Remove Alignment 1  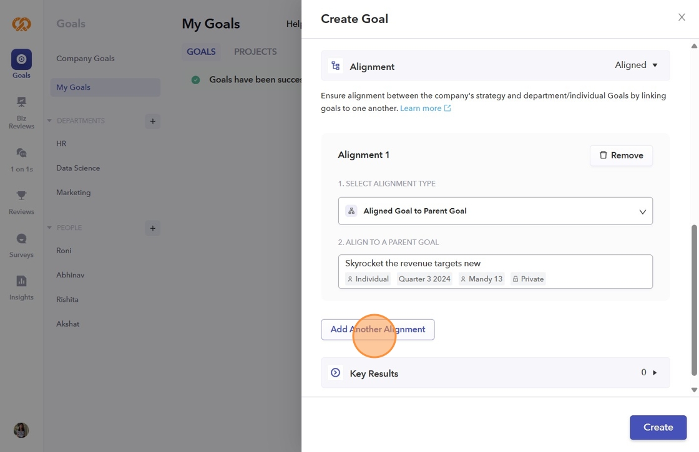coord(621,155)
